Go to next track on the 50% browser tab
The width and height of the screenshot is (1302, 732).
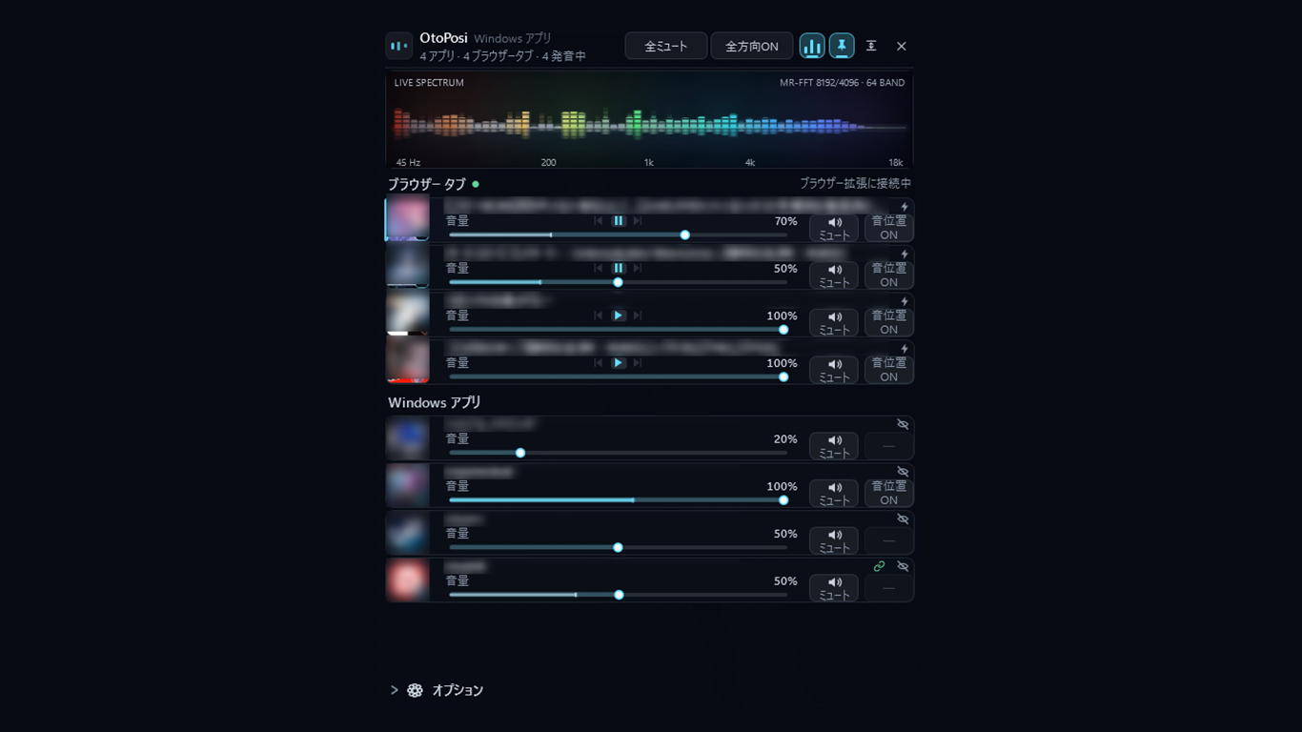point(638,269)
